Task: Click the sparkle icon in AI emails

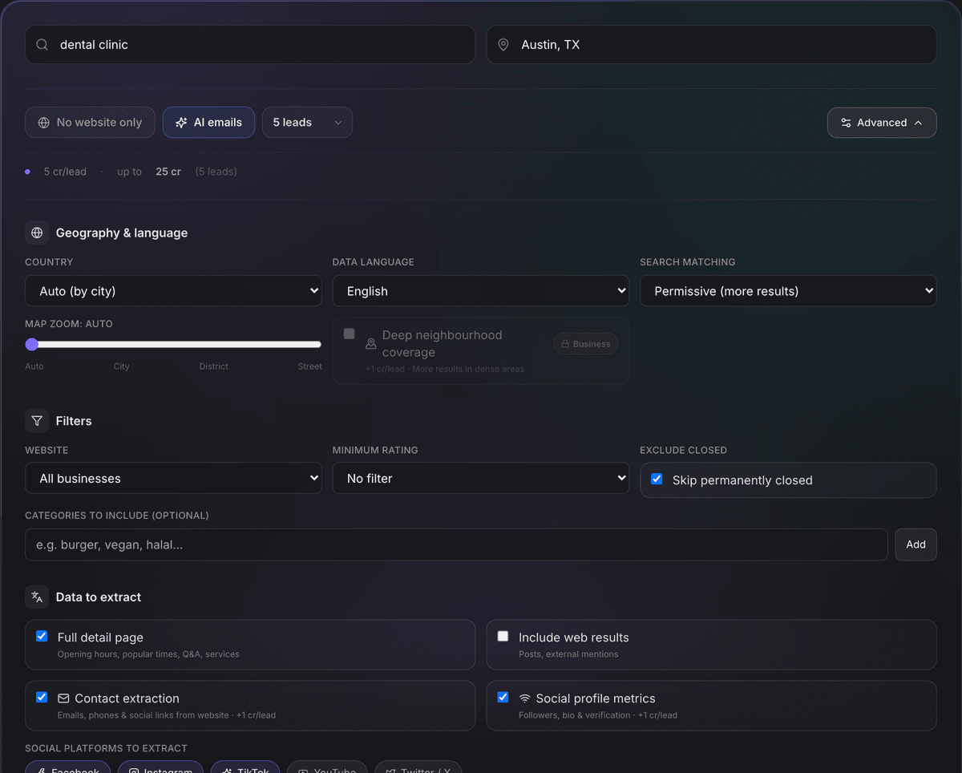Action: (x=181, y=123)
